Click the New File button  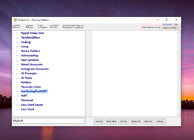tap(124, 121)
